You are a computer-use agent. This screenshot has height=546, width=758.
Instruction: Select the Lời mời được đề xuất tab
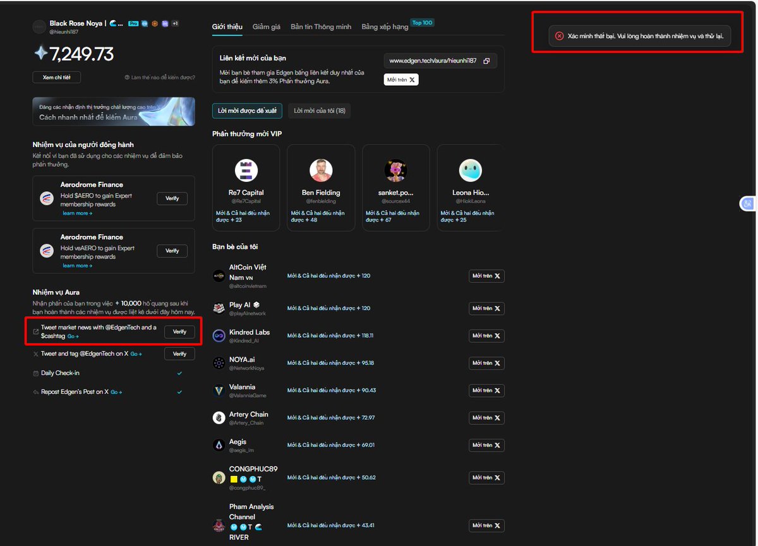coord(247,111)
